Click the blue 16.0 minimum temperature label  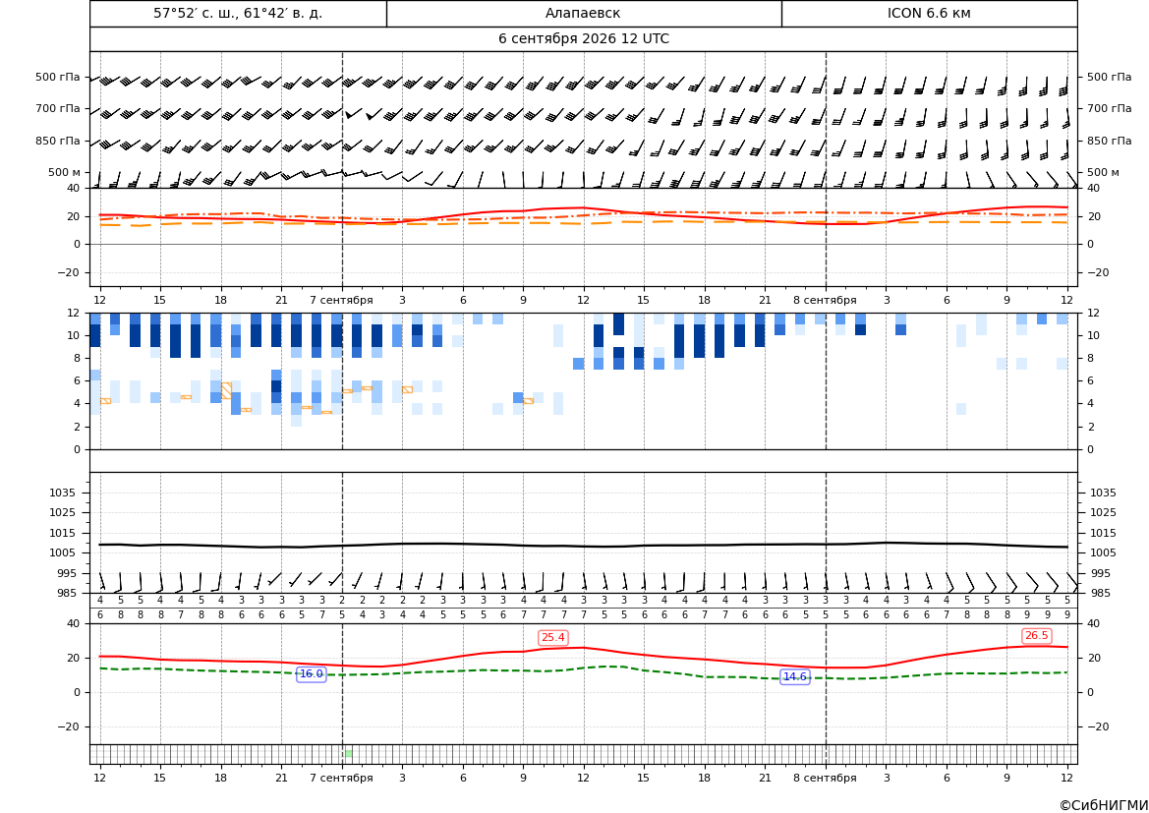pos(311,673)
